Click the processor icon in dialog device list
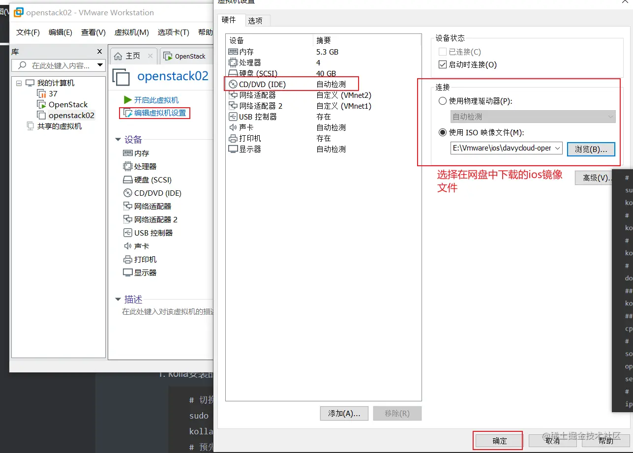 [x=233, y=62]
